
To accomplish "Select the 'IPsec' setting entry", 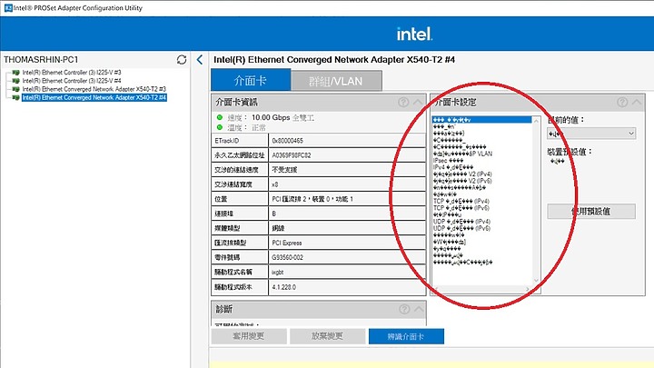I will click(448, 160).
